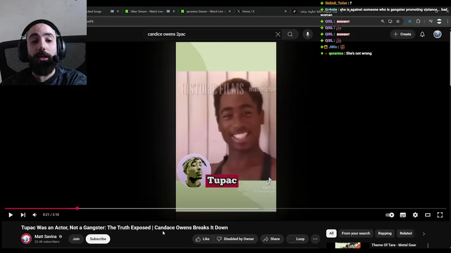451x253 pixels.
Task: Toggle subtitles closed captions button
Action: (x=403, y=215)
